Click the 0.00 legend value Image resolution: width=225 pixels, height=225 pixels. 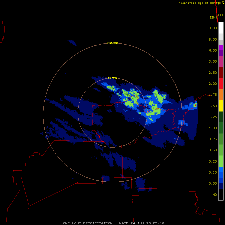click(x=213, y=183)
